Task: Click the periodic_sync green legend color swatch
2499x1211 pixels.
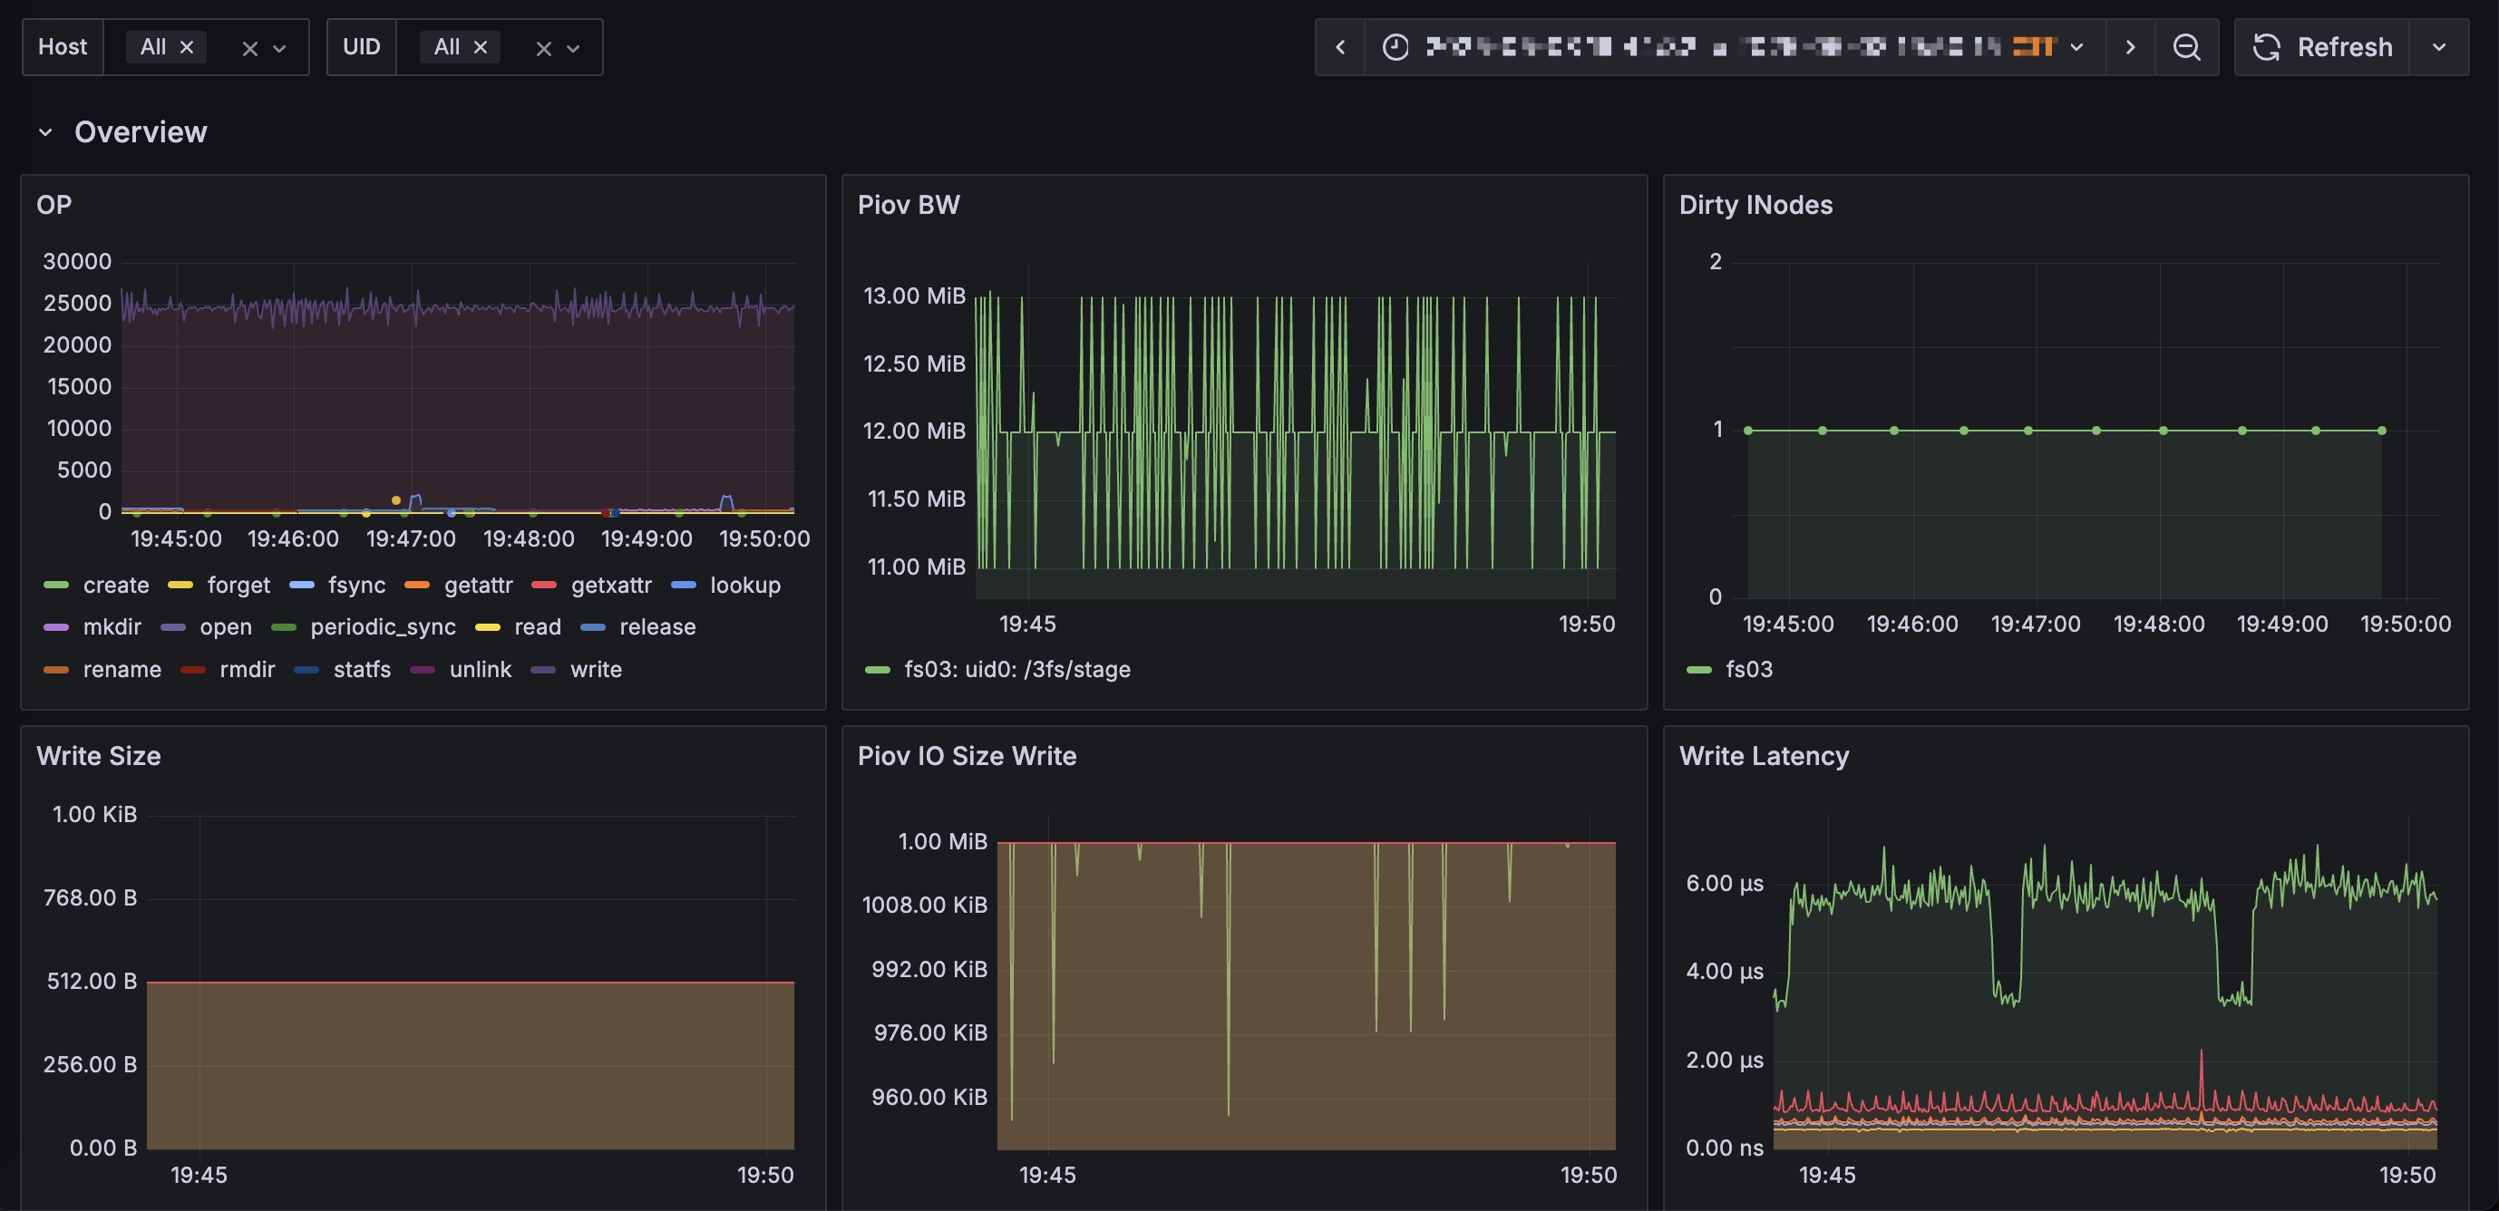Action: tap(283, 627)
